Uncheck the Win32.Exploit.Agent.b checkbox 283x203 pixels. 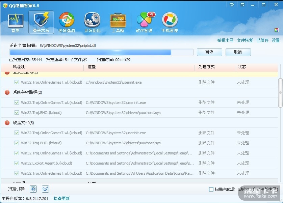[x=17, y=163]
